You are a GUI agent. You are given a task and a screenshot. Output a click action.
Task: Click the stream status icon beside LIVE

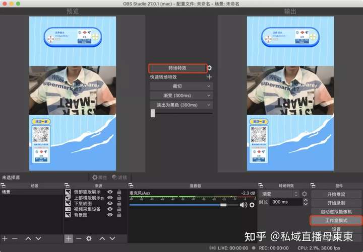coord(212,248)
